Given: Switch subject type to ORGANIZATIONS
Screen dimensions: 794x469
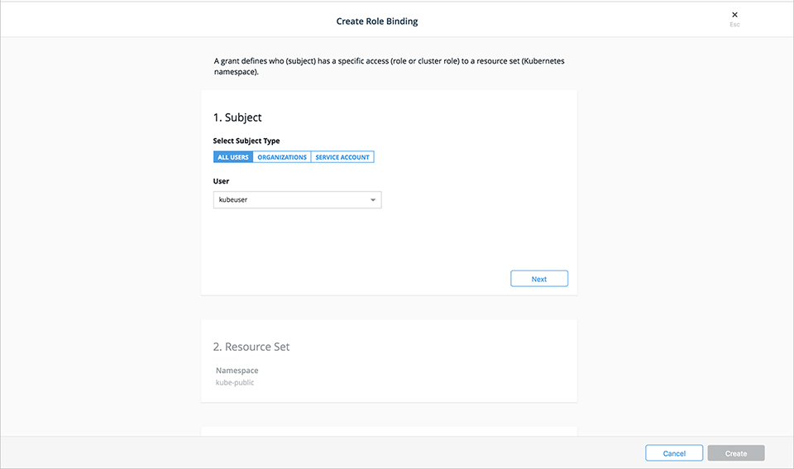Looking at the screenshot, I should 282,157.
